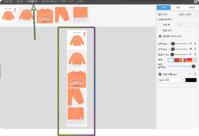Choose the 수평 layout button
The width and height of the screenshot is (199, 136).
coord(178,8)
